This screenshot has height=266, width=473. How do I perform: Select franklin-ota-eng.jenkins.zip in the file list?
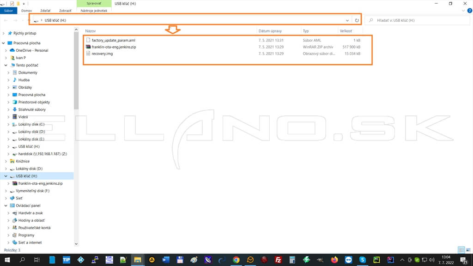point(114,47)
